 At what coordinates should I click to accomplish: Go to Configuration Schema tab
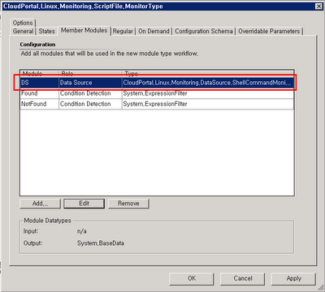[204, 32]
